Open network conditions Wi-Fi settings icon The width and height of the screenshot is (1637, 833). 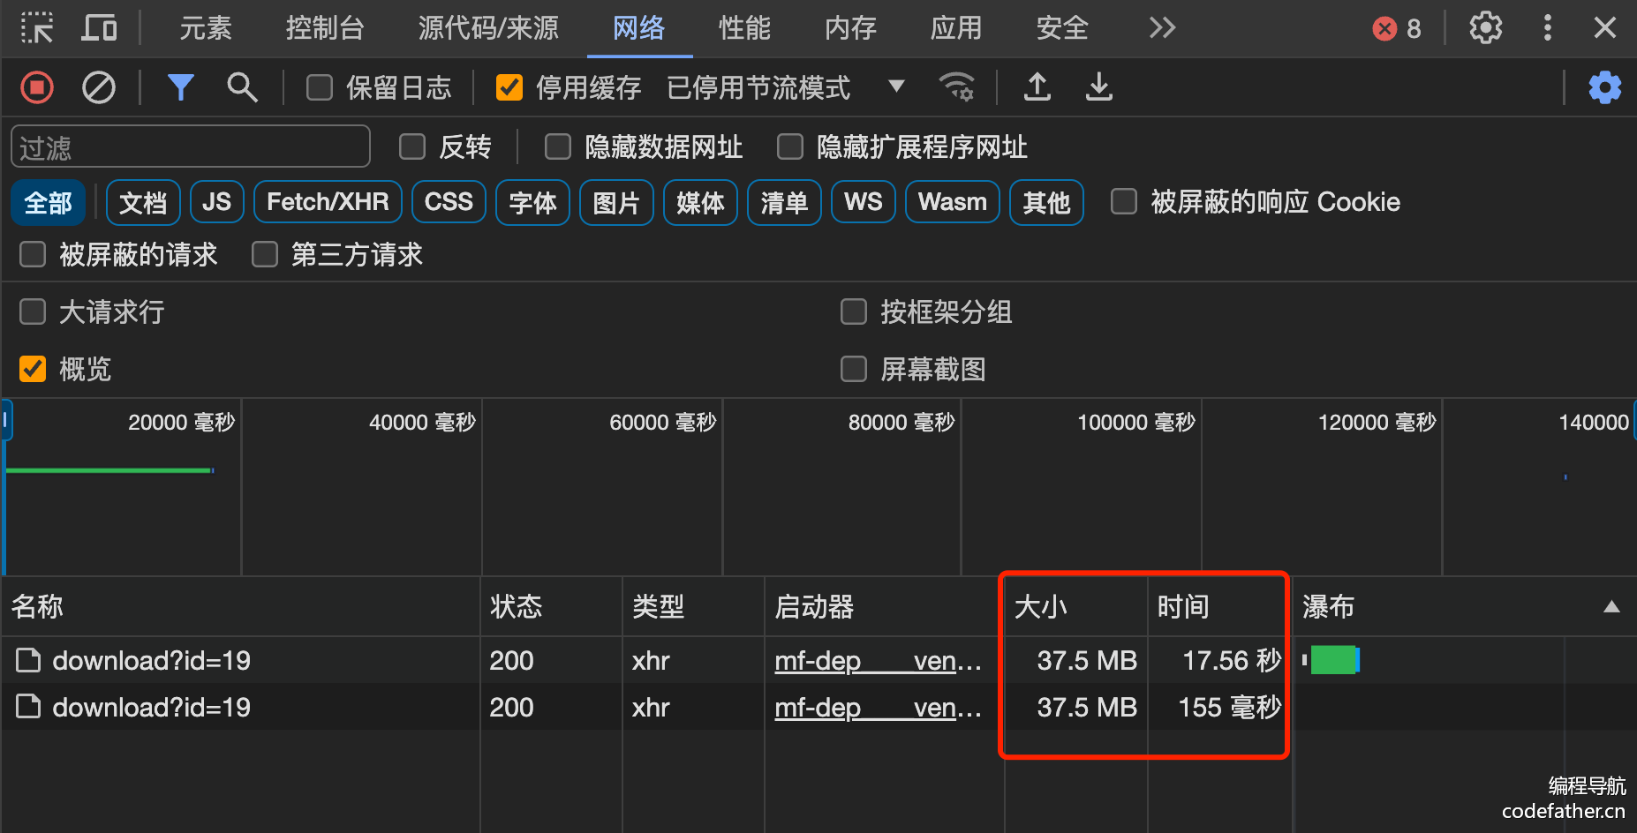[956, 87]
